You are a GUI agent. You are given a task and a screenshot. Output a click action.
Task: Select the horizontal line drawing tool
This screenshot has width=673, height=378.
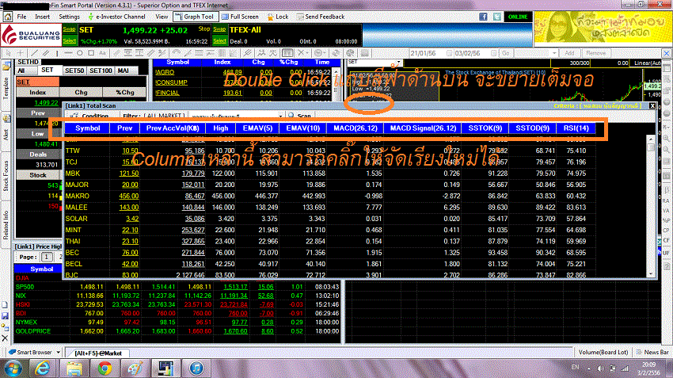pos(68,53)
